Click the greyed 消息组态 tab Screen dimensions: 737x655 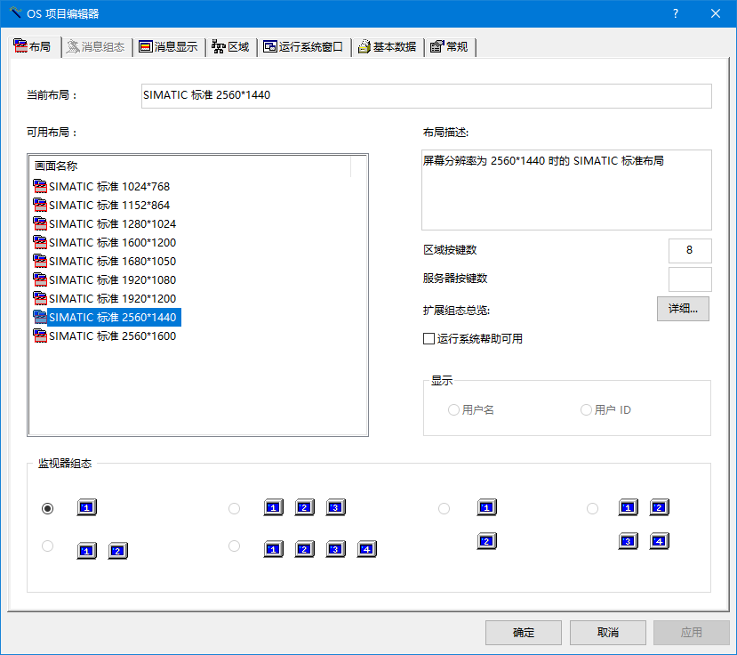tap(96, 47)
